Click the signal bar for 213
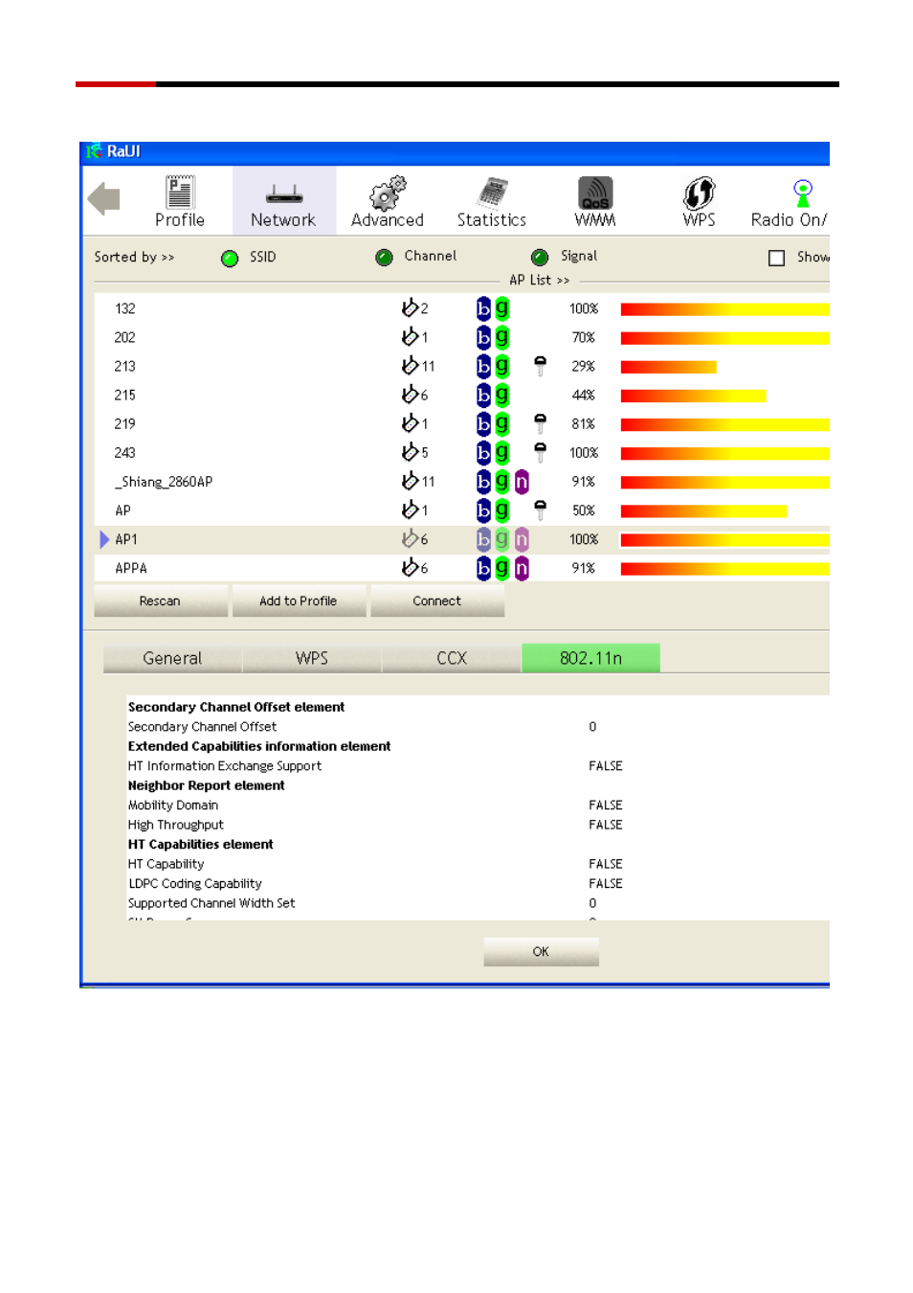This screenshot has height=1293, width=913. tap(668, 367)
